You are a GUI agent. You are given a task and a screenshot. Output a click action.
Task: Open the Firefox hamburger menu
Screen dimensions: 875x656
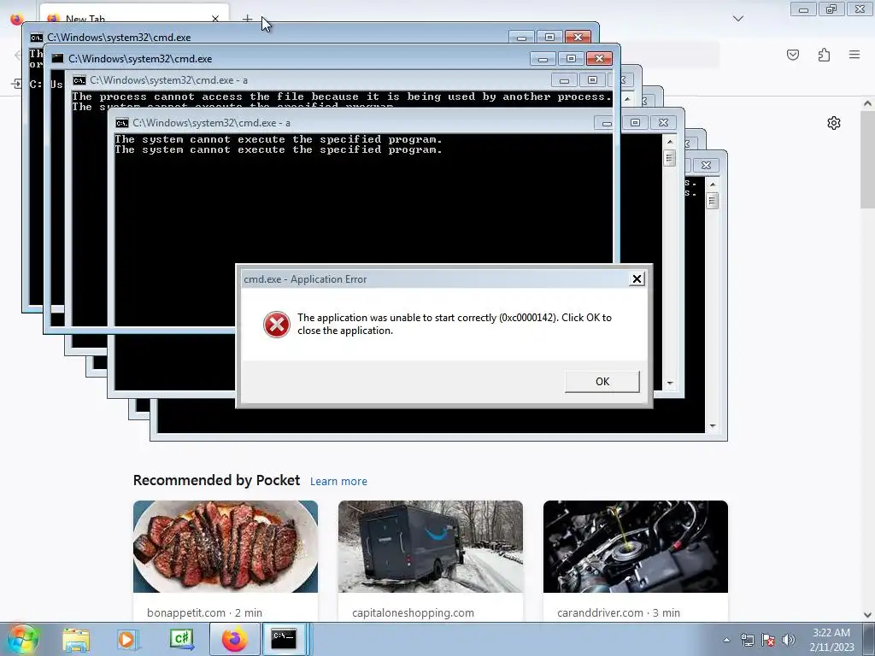tap(854, 55)
